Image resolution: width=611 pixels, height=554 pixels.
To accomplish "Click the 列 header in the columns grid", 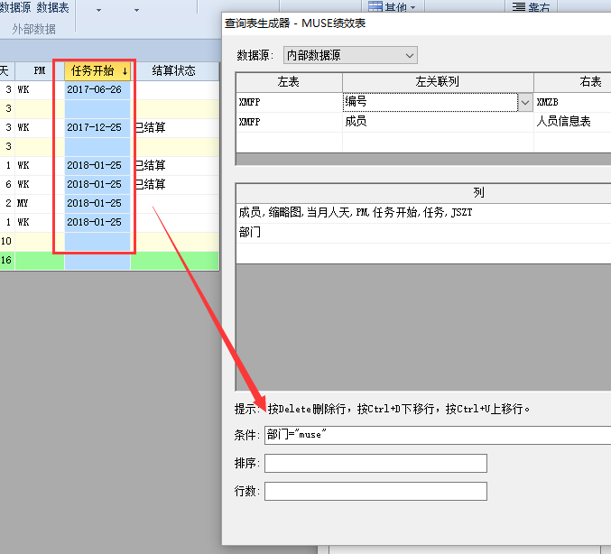I will point(423,193).
